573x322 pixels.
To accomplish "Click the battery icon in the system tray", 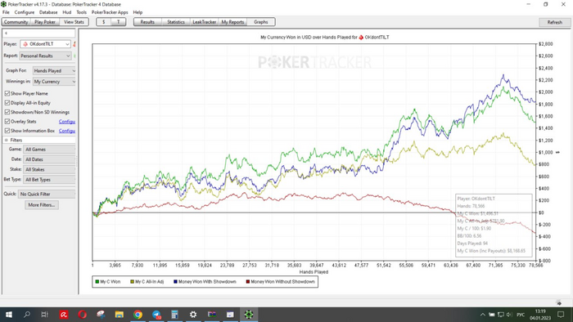I will pos(492,315).
